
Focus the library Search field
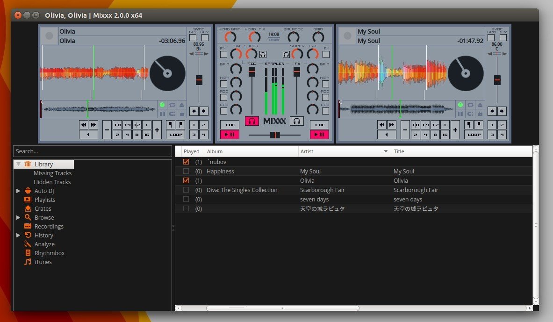pyautogui.click(x=93, y=151)
